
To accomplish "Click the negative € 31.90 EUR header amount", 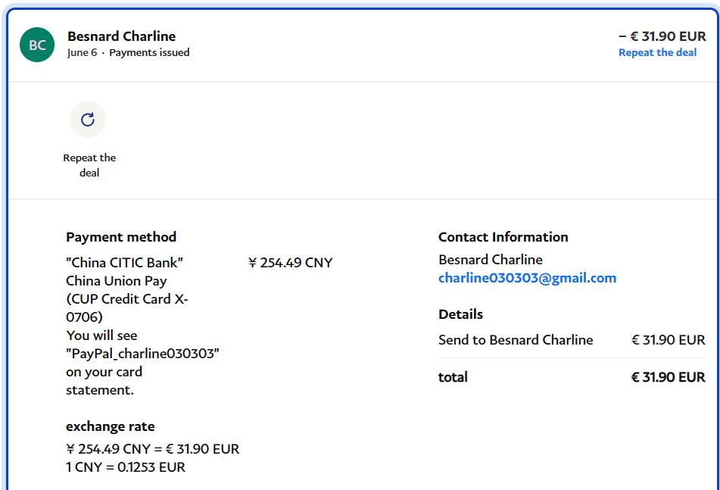I will pos(662,36).
